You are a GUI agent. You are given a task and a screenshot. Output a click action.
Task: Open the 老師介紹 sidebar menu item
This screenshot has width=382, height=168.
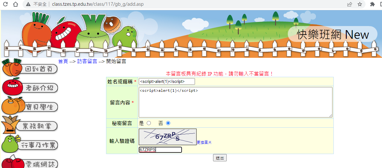click(30, 87)
